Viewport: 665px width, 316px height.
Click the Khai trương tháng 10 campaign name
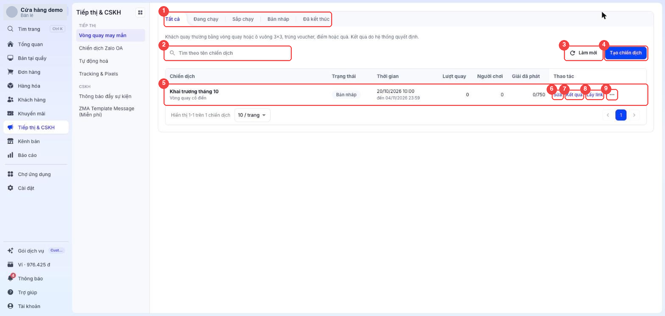point(194,91)
